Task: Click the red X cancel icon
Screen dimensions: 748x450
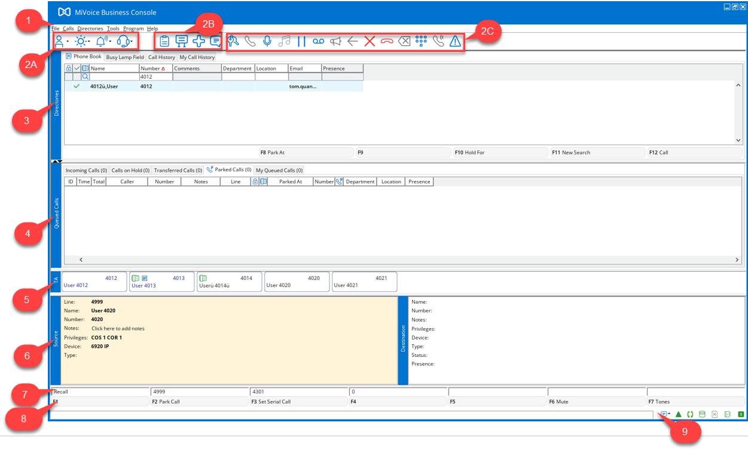Action: (x=370, y=41)
